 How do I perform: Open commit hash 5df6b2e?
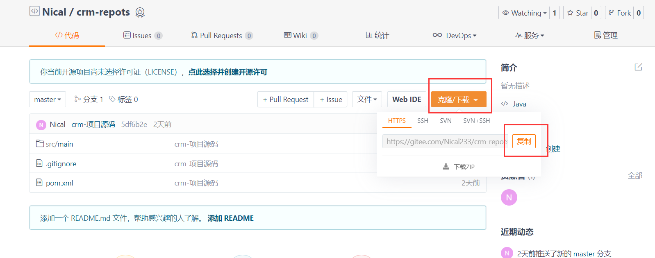coord(134,124)
